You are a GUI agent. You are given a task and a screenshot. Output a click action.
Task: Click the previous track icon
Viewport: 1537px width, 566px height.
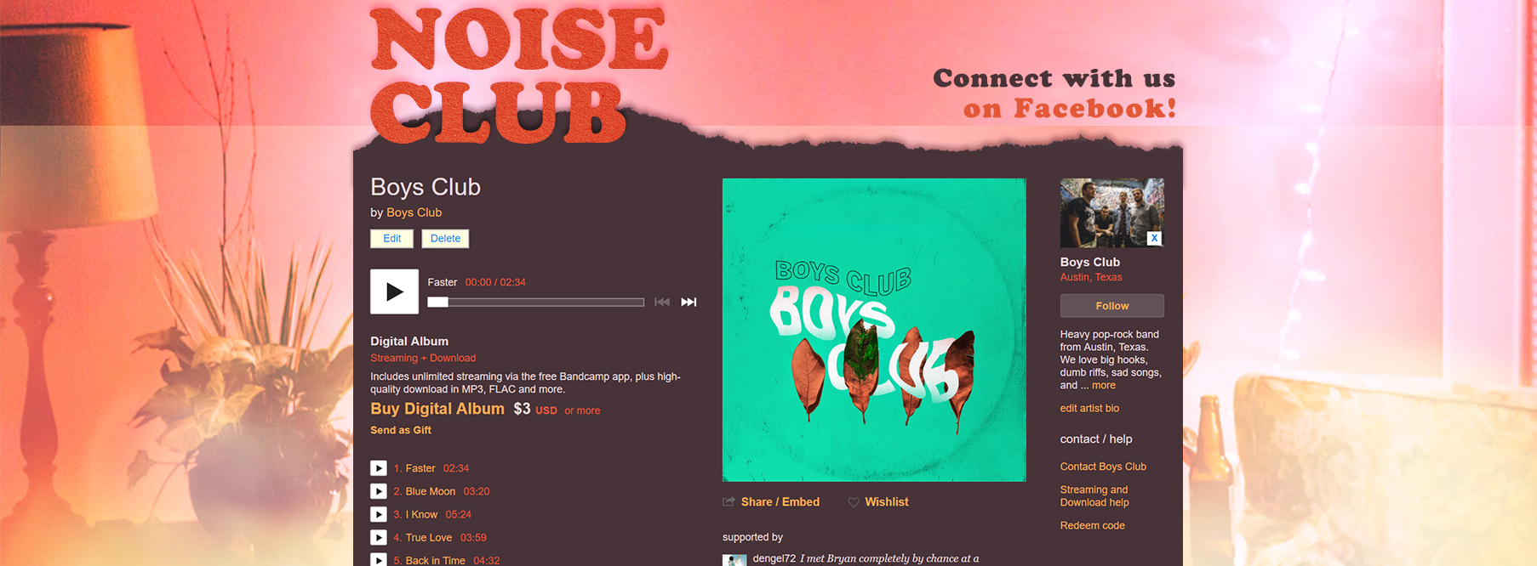pos(662,302)
